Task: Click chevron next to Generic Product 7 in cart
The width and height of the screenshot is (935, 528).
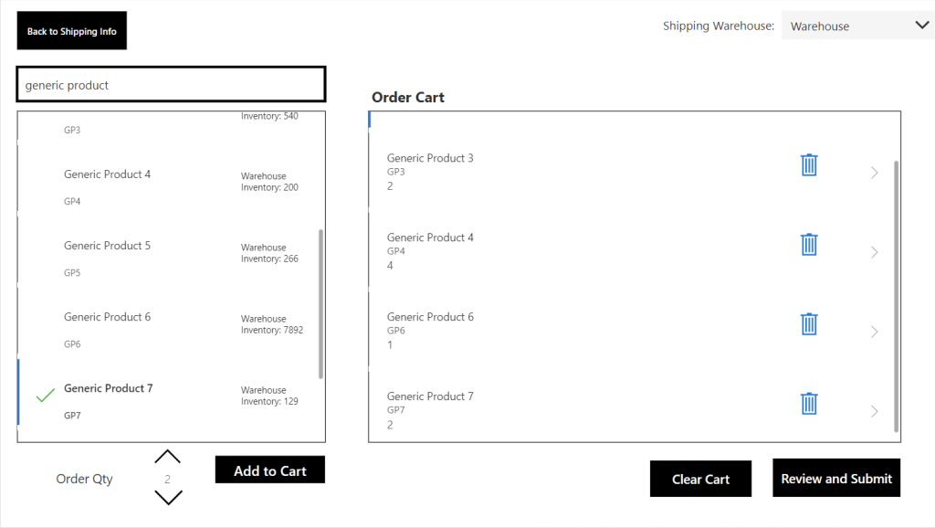Action: (x=874, y=411)
